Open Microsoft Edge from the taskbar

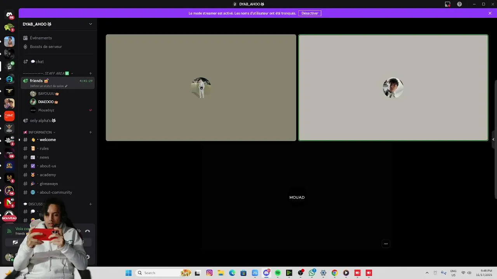232,273
